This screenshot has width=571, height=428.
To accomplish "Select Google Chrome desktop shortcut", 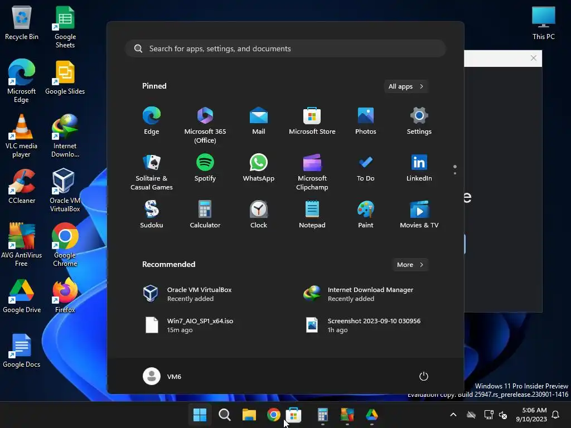I will (x=65, y=245).
